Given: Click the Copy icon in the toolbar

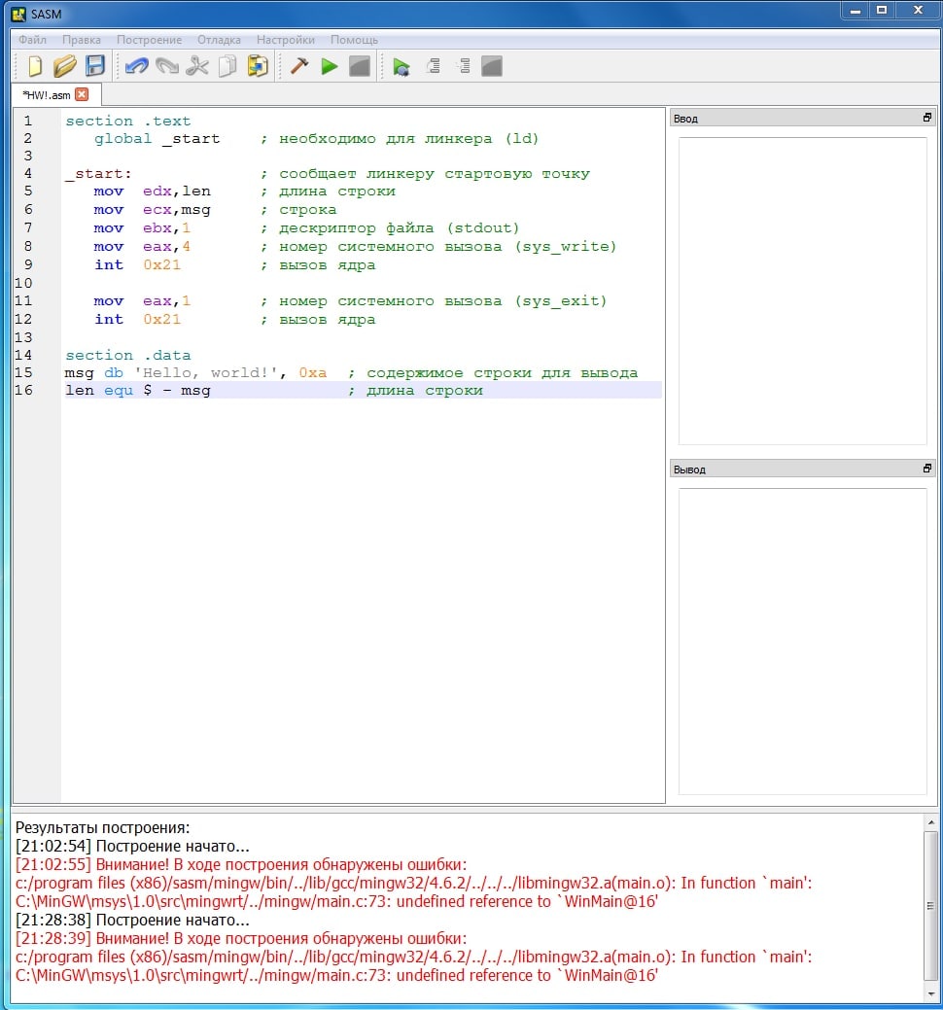Looking at the screenshot, I should [227, 66].
